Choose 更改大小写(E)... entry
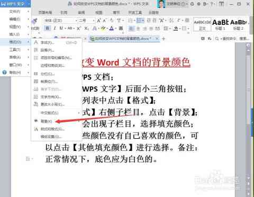The image size is (254, 197). coord(57,104)
